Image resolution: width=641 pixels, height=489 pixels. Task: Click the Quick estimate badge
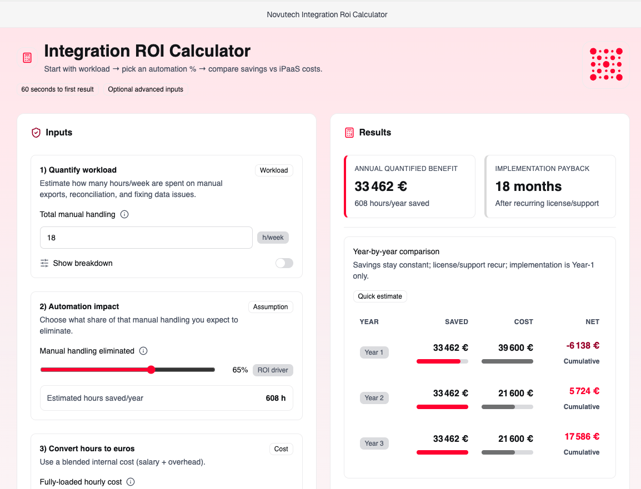pyautogui.click(x=380, y=296)
